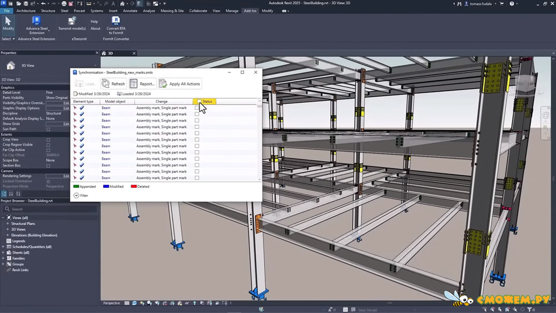Screen dimensions: 556x313
Task: Click the green Appended legend swatch
Action: (76, 186)
